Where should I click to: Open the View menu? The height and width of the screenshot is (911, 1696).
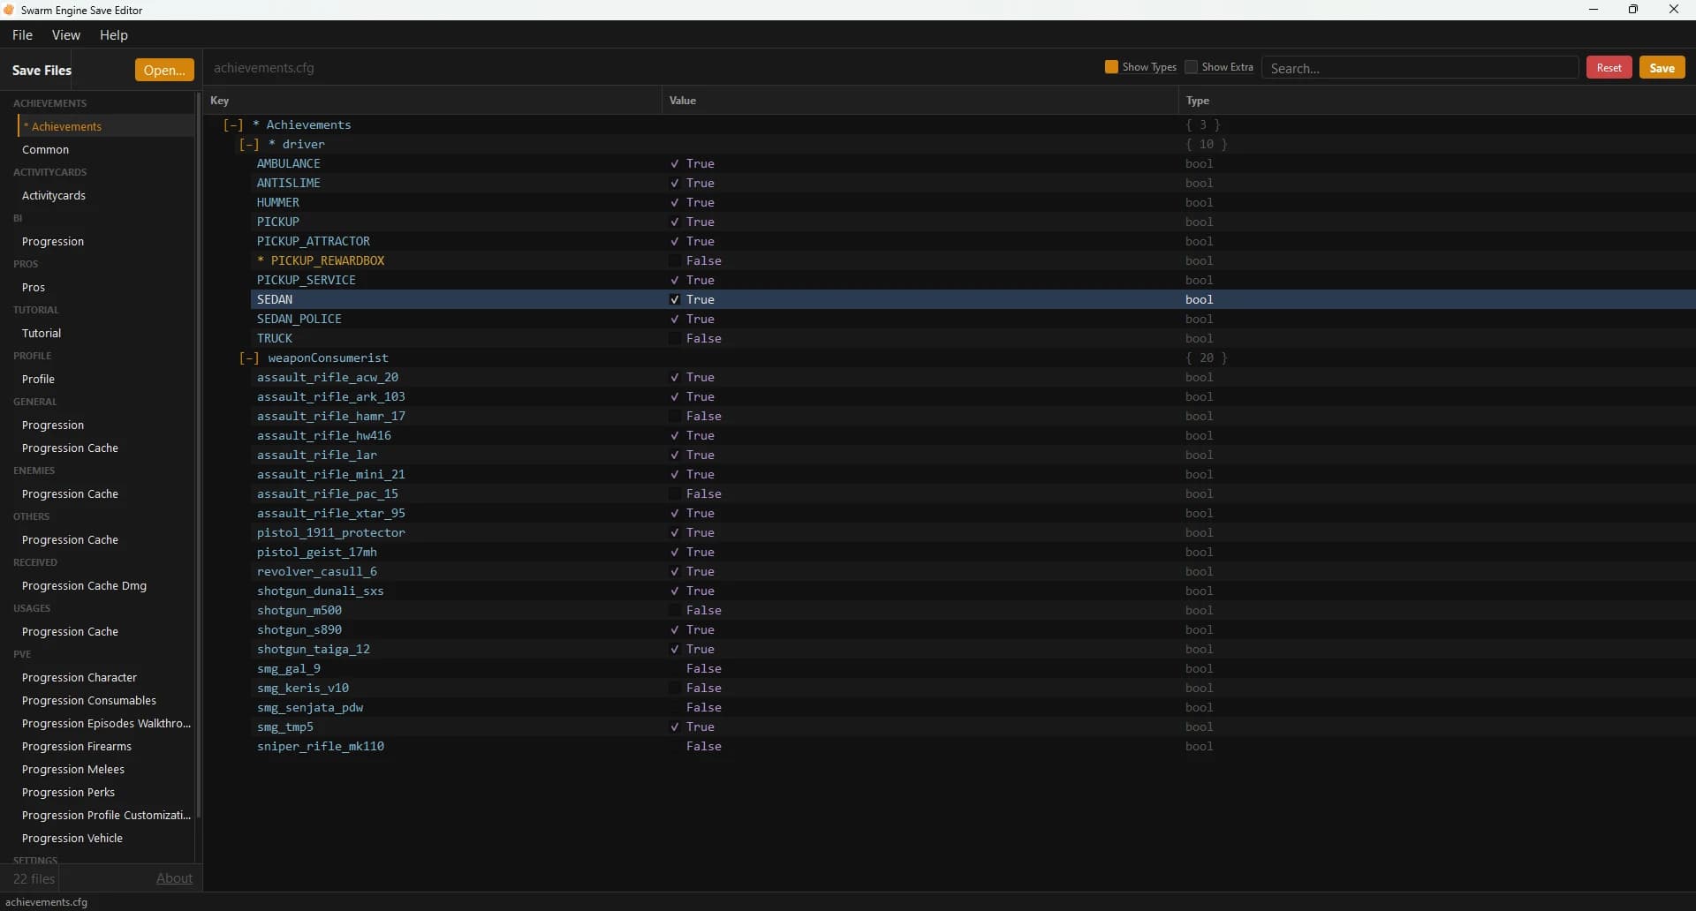click(x=66, y=35)
